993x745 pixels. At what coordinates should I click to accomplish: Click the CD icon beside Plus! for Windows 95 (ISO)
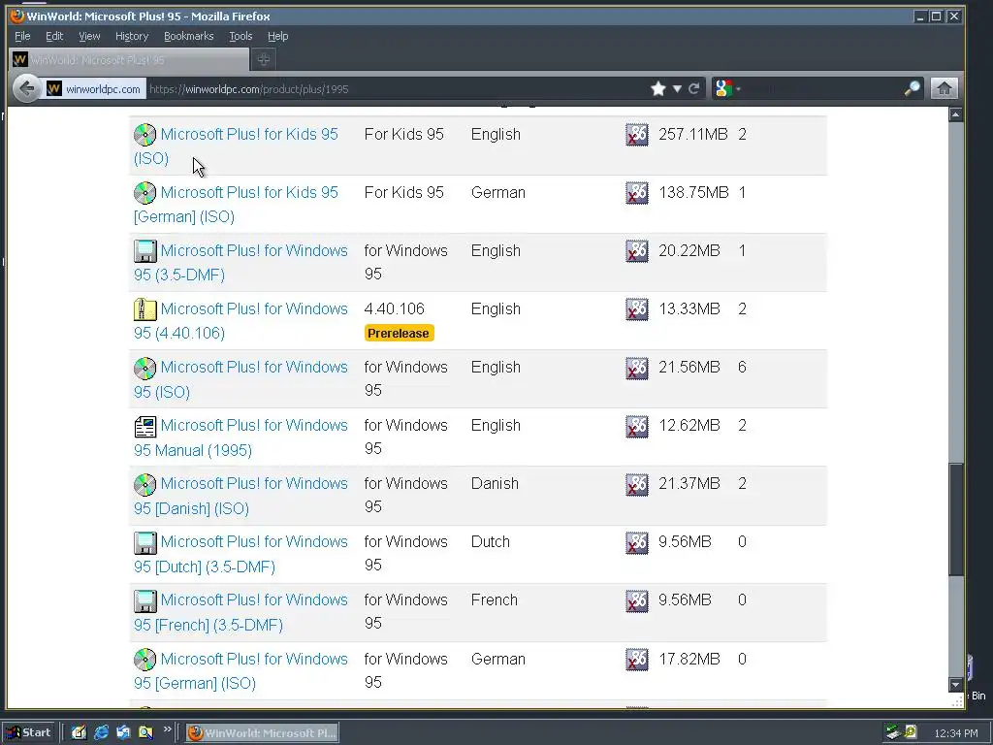[x=145, y=368]
